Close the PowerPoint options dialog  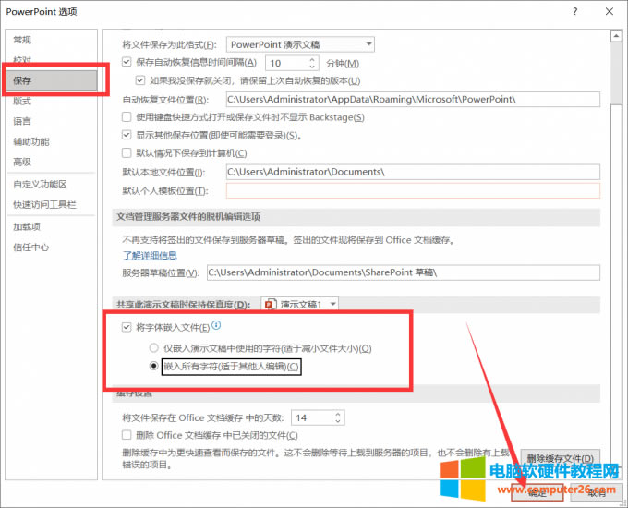click(x=610, y=11)
